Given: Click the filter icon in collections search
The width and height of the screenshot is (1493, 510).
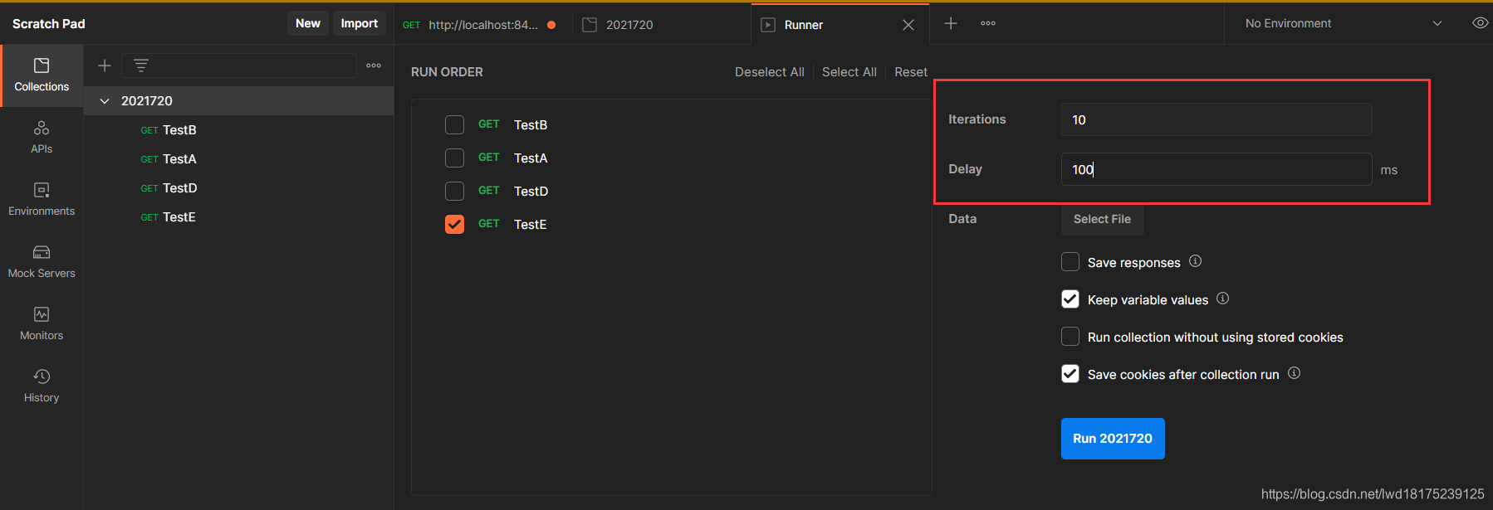Looking at the screenshot, I should (x=141, y=66).
